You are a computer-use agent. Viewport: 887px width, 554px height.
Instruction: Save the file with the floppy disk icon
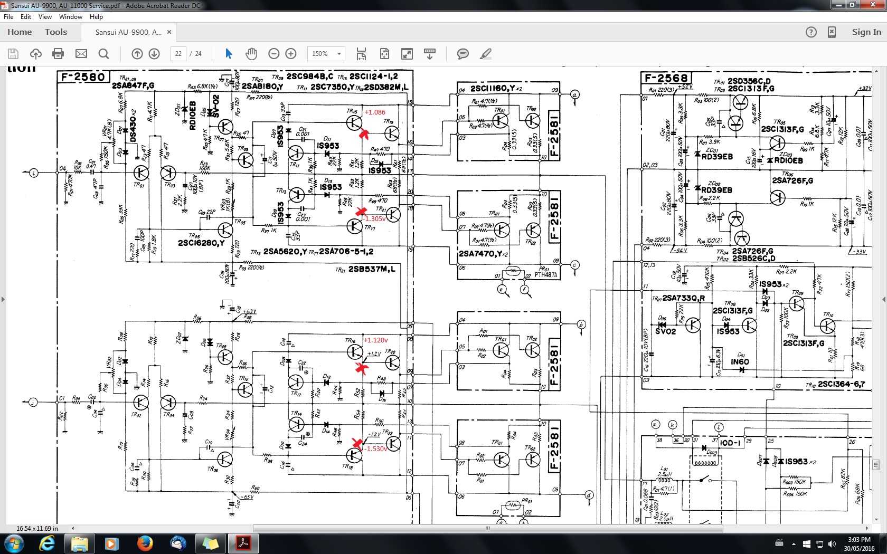click(x=13, y=54)
